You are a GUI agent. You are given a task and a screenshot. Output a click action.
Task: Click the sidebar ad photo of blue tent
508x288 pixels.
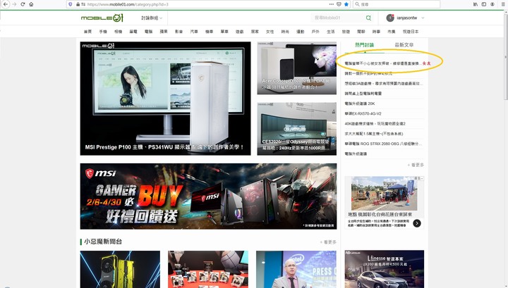[x=385, y=194]
